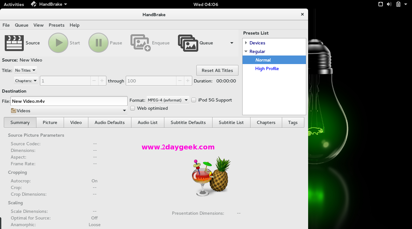This screenshot has width=412, height=229.
Task: Click the start chapter field showing 1
Action: point(65,81)
